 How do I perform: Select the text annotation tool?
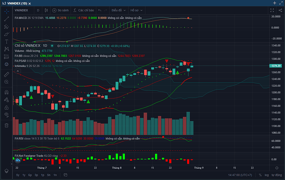tap(7, 42)
